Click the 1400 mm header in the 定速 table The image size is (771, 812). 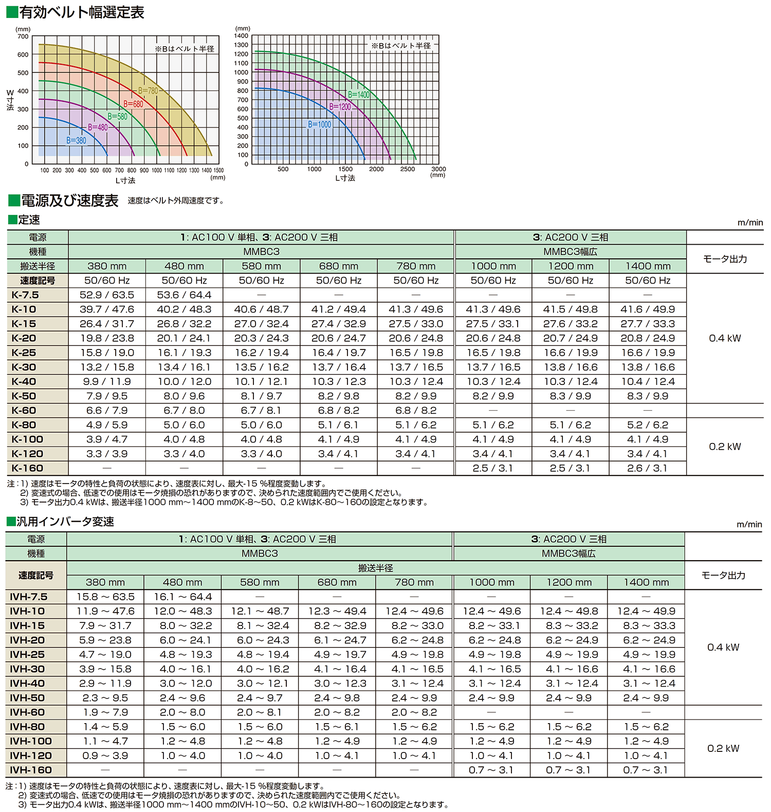pyautogui.click(x=648, y=266)
